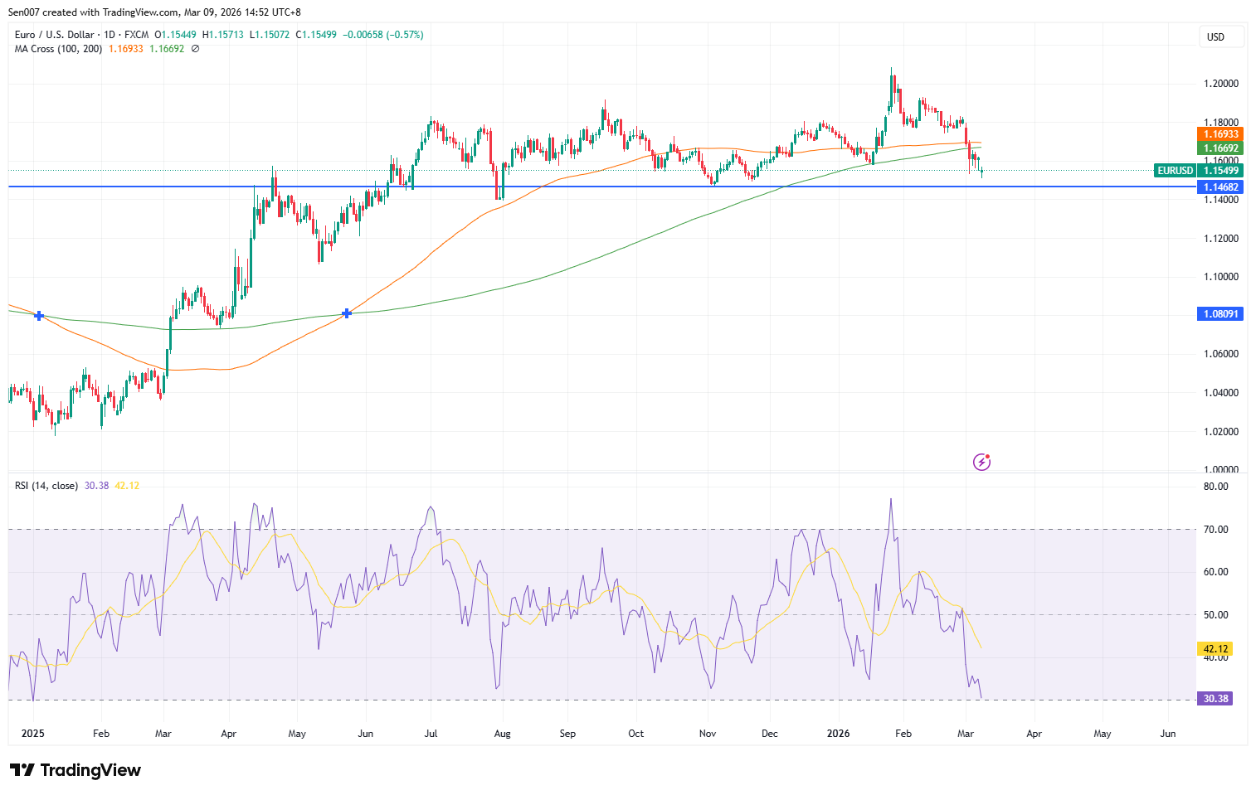
Task: Click the RSI (14, close) indicator legend
Action: (x=46, y=486)
